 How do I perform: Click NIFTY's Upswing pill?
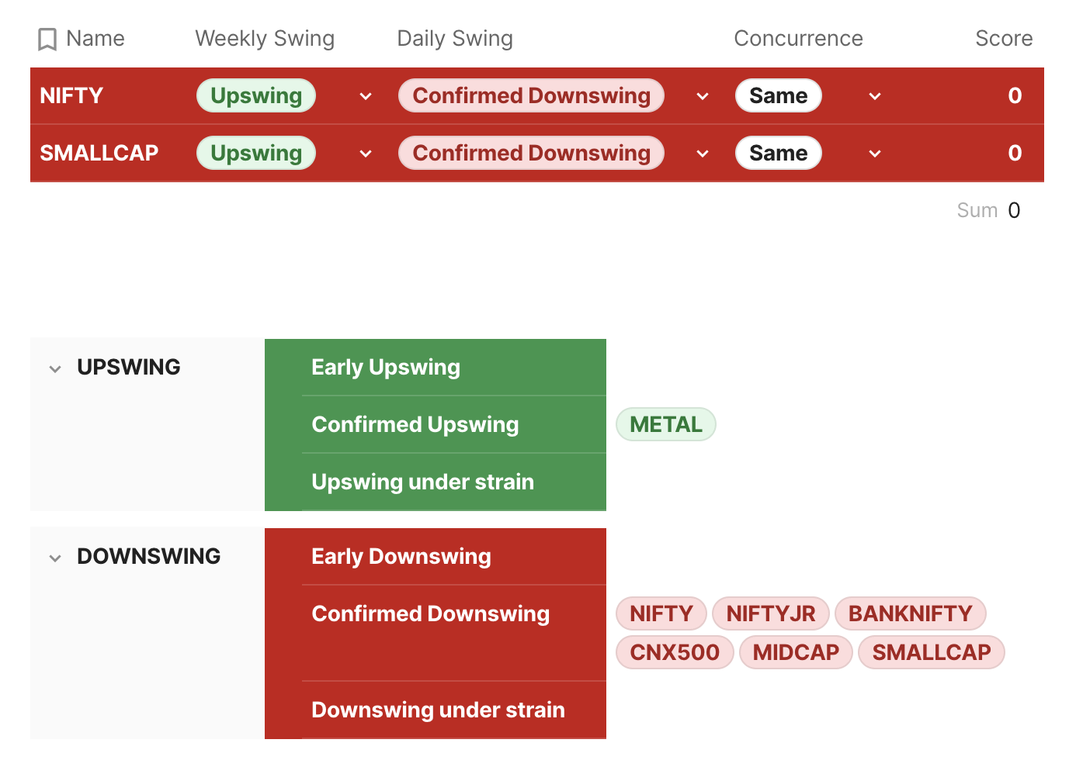(x=256, y=95)
